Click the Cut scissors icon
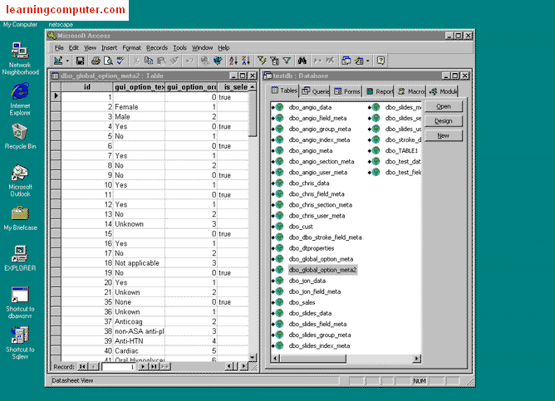 coord(136,61)
